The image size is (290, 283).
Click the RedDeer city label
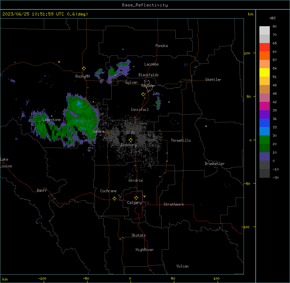148,86
